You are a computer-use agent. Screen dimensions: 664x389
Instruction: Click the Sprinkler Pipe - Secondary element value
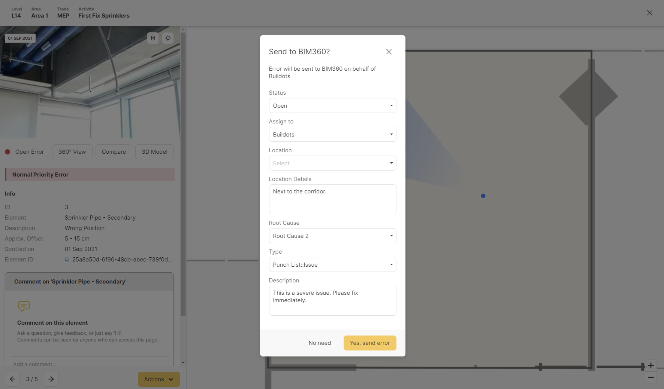point(100,218)
